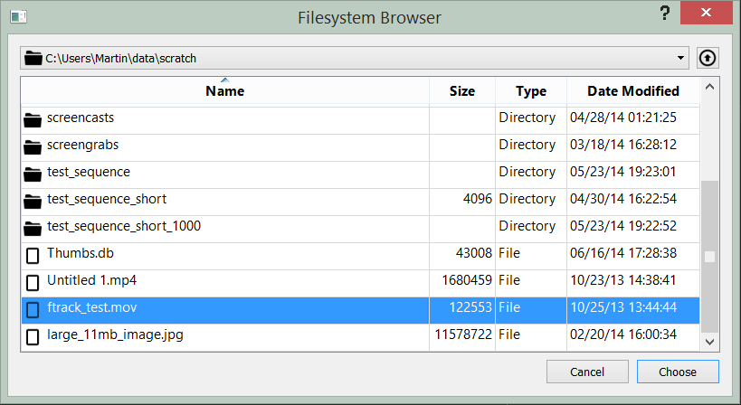
Task: Close the Filesystem Browser window
Action: [x=706, y=13]
